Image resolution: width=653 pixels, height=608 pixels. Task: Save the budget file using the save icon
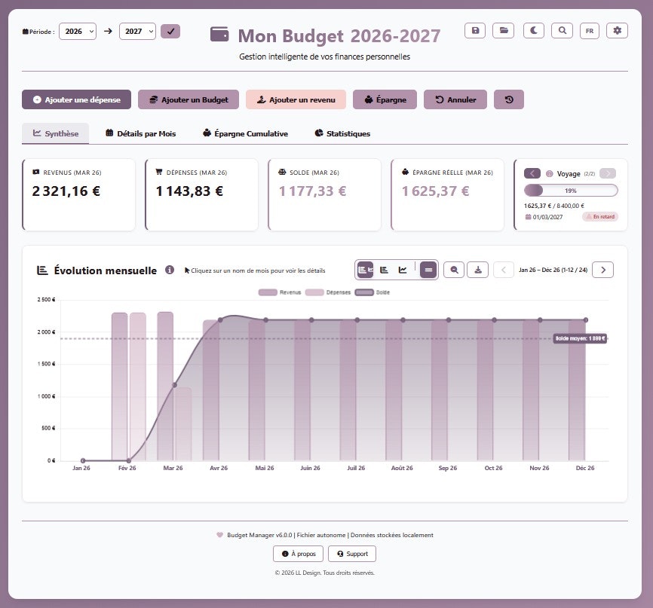pyautogui.click(x=475, y=30)
